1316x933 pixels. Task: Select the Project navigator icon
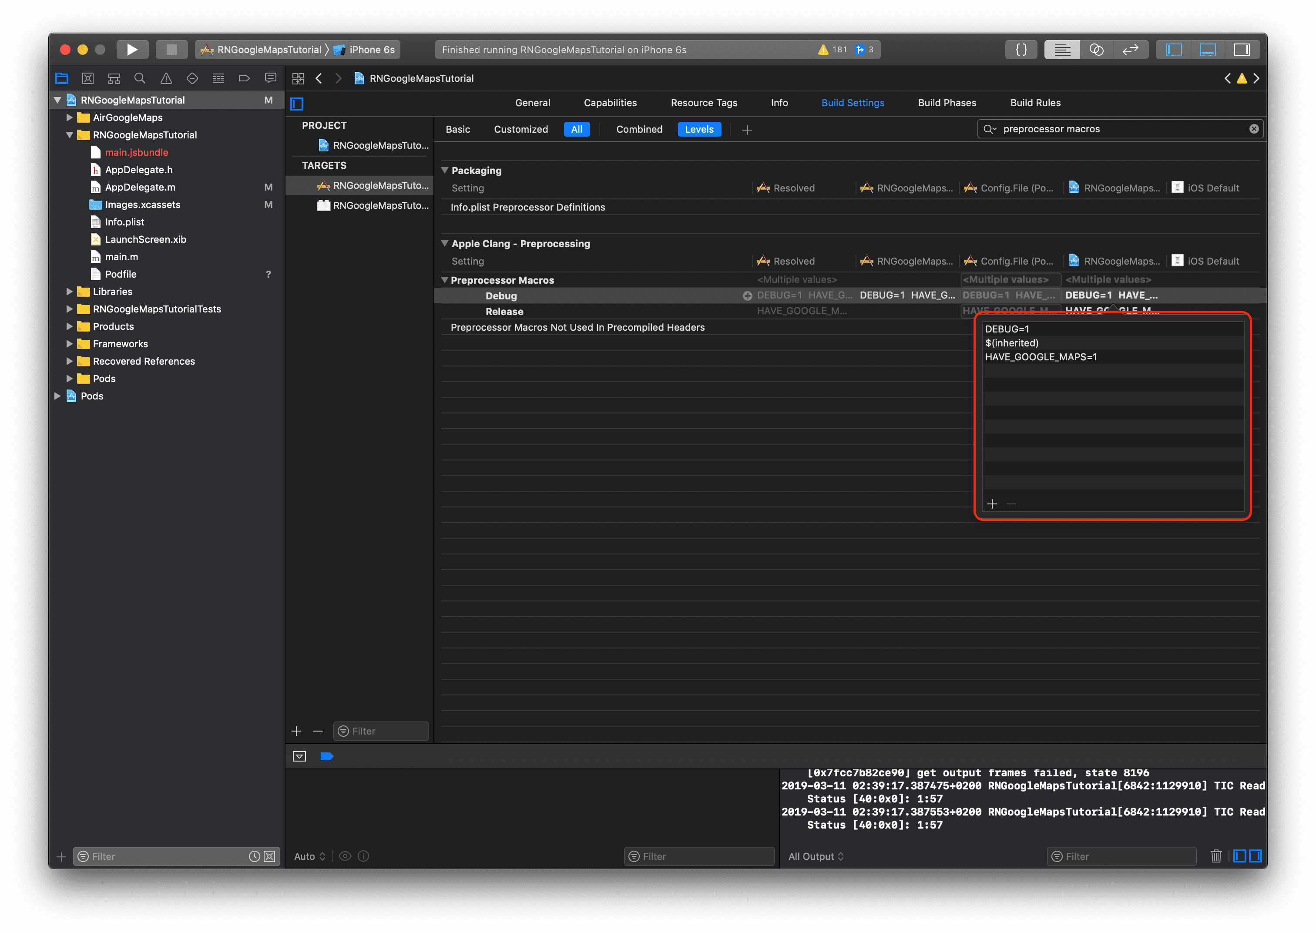(x=62, y=78)
